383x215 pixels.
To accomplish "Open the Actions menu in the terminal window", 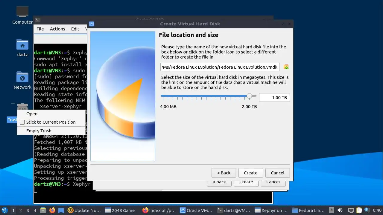I will (57, 29).
